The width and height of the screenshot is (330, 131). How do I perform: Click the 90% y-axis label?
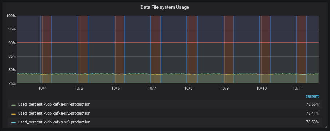tap(12, 43)
